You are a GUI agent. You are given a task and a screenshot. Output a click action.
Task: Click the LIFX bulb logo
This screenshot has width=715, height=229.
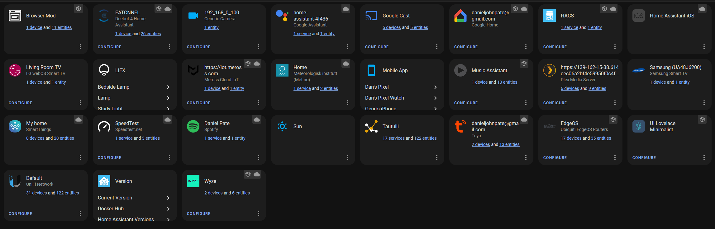click(x=104, y=70)
